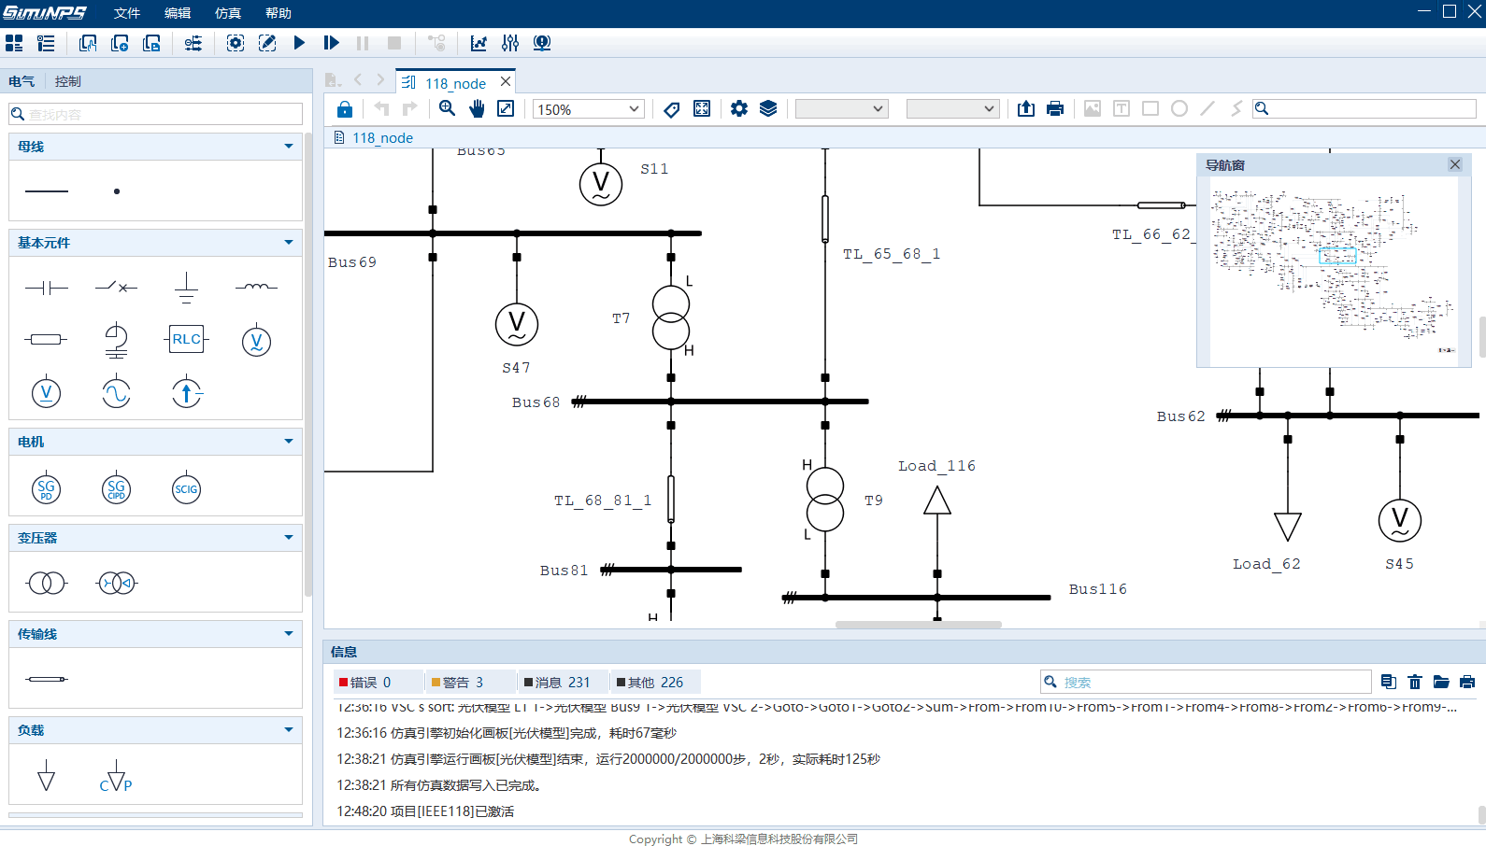
Task: Open the 仿真 menu
Action: 227,13
